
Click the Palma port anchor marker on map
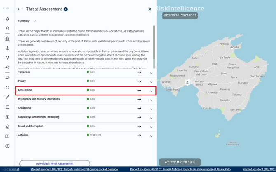pyautogui.click(x=187, y=82)
